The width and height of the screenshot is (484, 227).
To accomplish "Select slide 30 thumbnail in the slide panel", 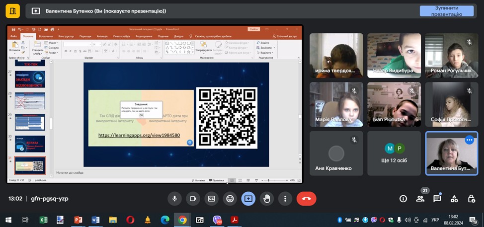I will 30,144.
